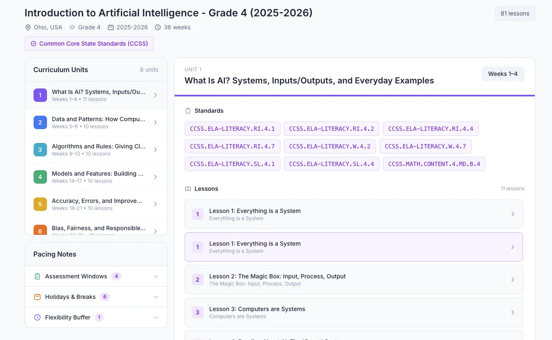Click the chevron on Lesson 3: Computers are Systems
552x340 pixels.
click(513, 312)
